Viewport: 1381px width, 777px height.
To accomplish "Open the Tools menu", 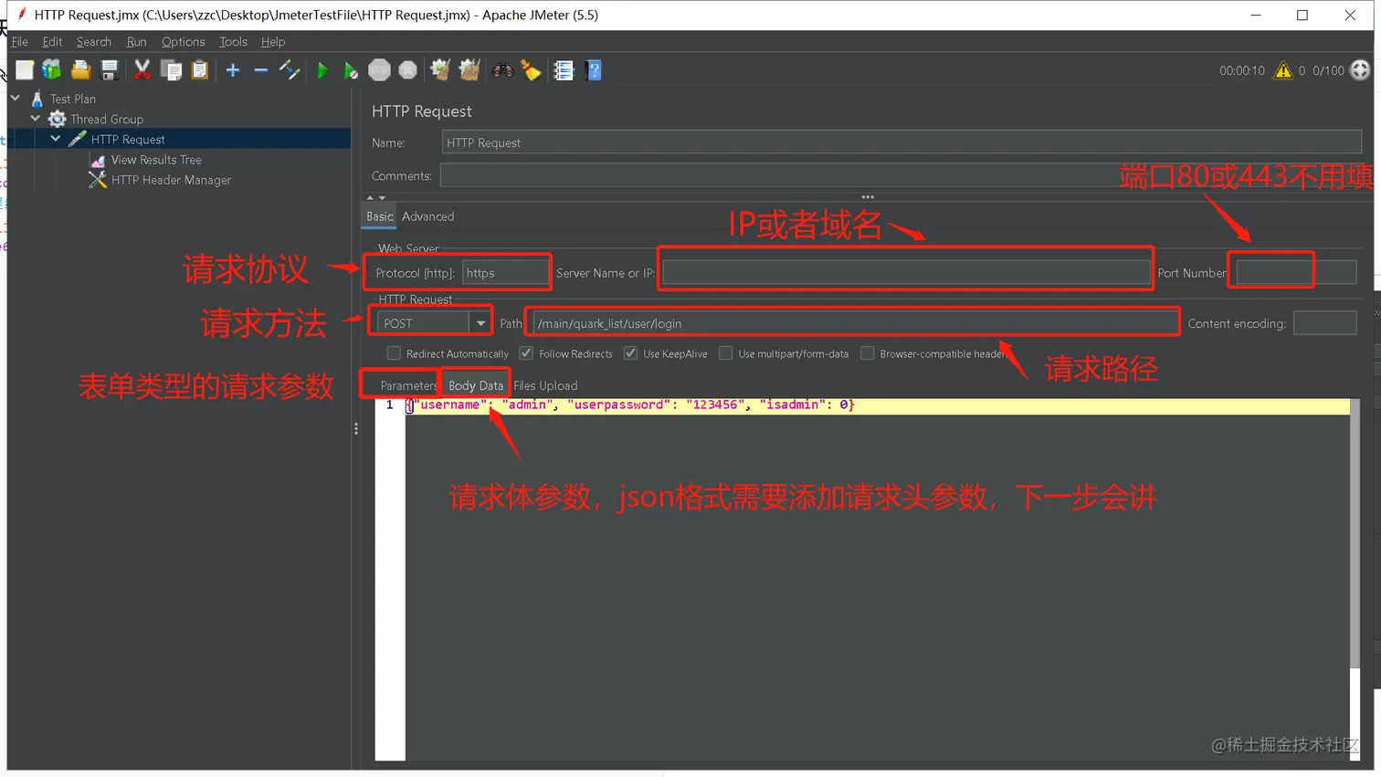I will [x=233, y=42].
